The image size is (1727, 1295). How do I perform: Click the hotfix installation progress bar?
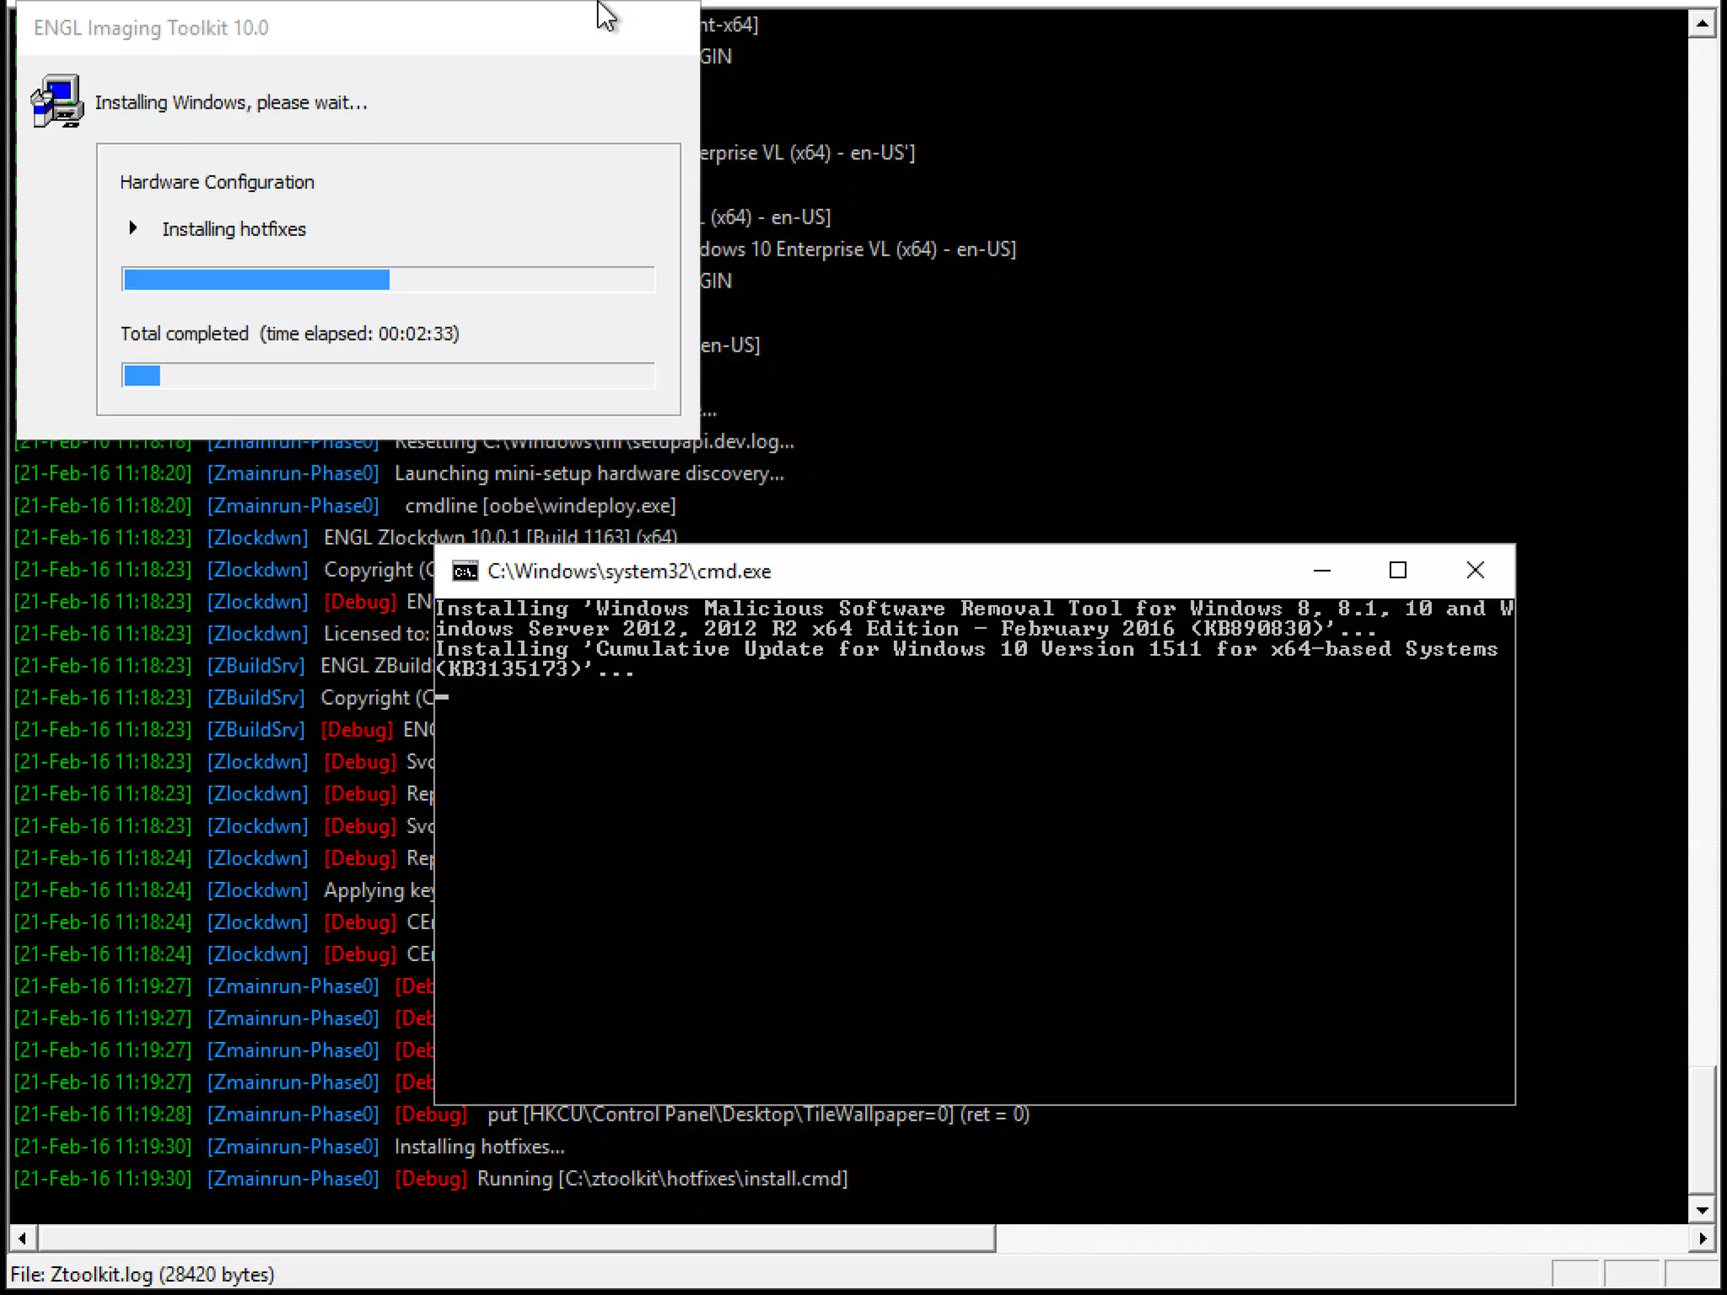(388, 279)
